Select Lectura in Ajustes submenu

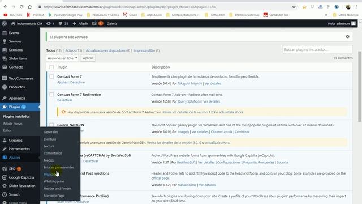pos(49,146)
